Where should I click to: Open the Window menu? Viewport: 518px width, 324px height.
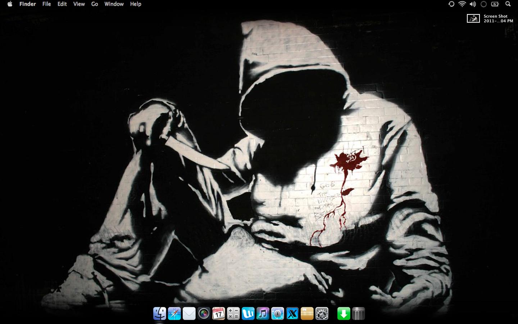114,4
